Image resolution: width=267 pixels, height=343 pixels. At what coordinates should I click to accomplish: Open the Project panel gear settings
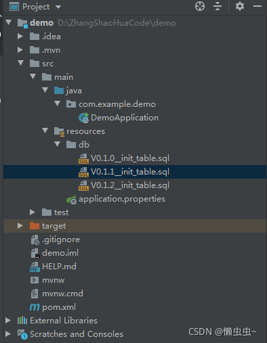(x=240, y=6)
